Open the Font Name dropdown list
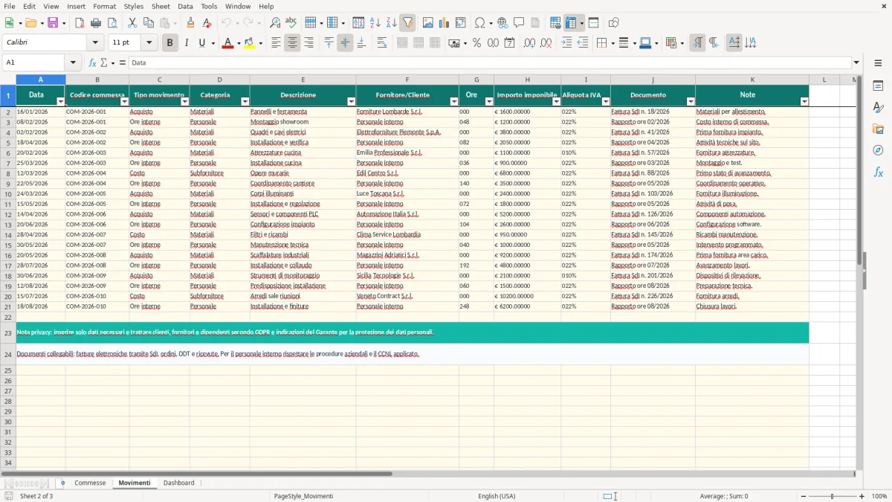The width and height of the screenshot is (892, 502). pos(95,43)
